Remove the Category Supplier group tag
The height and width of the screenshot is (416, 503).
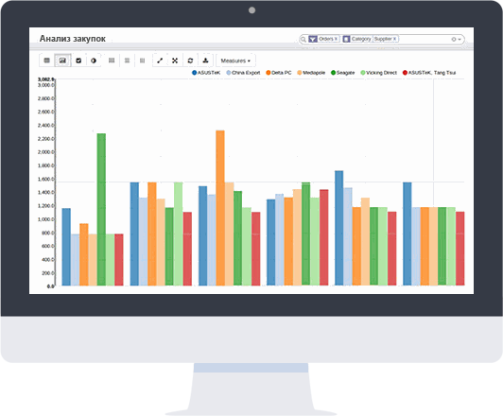[395, 39]
